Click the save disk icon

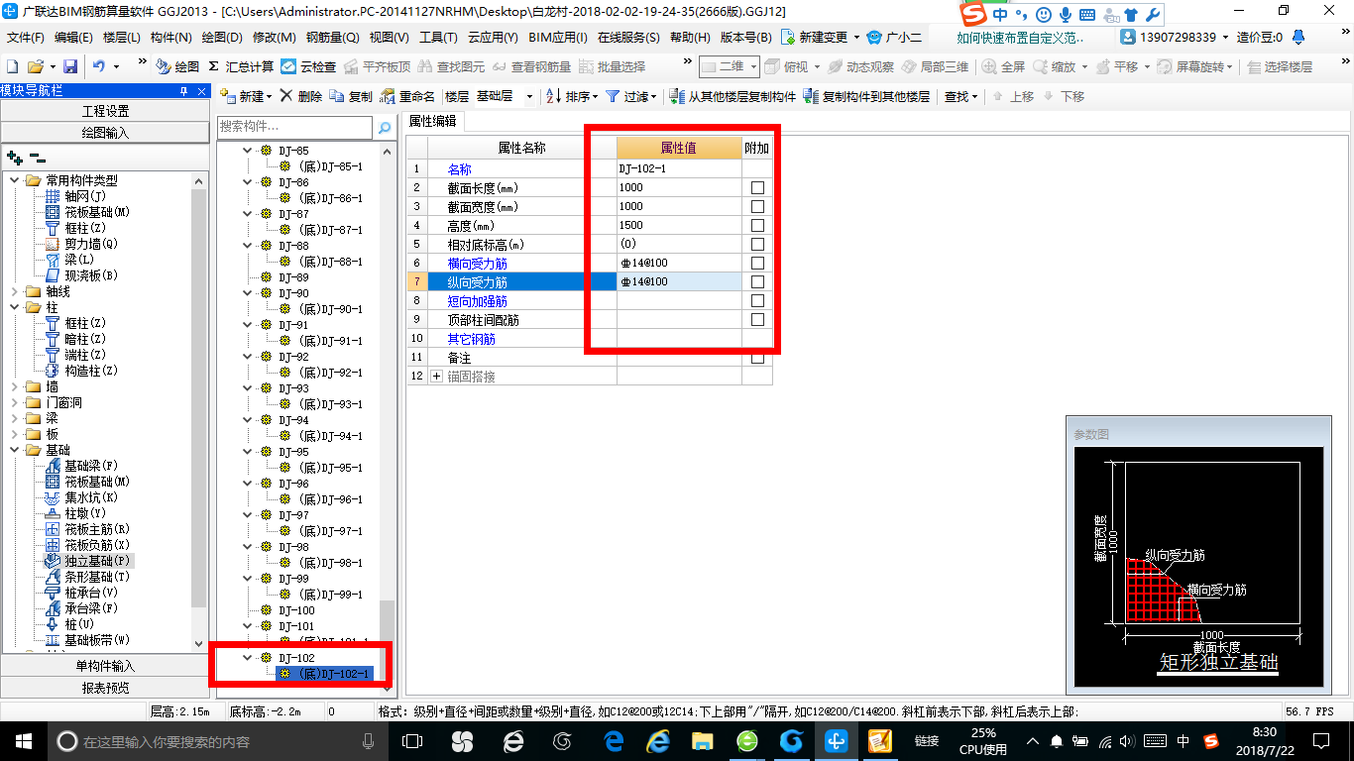pyautogui.click(x=70, y=66)
